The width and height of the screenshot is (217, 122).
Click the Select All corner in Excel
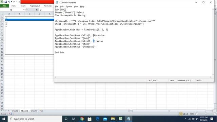click(x=2, y=14)
